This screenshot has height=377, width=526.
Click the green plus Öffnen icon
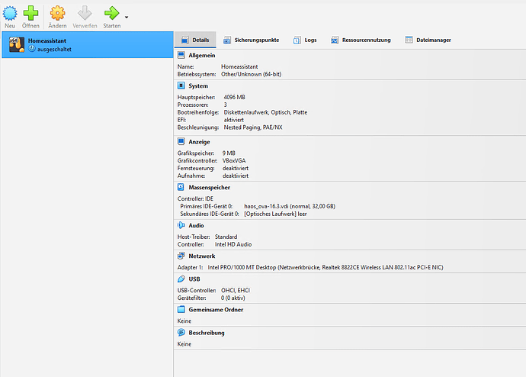coord(30,14)
